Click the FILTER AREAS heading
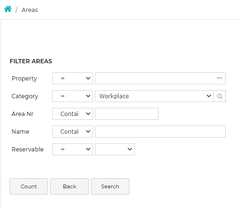Viewport: 241px width, 208px height. pos(31,61)
